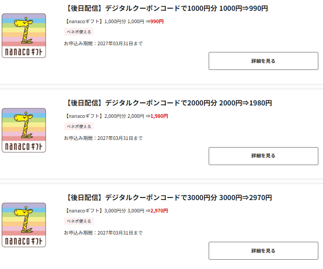Click the nanaco gift image for 2000円 coupon
The height and width of the screenshot is (269, 323).
tap(24, 130)
